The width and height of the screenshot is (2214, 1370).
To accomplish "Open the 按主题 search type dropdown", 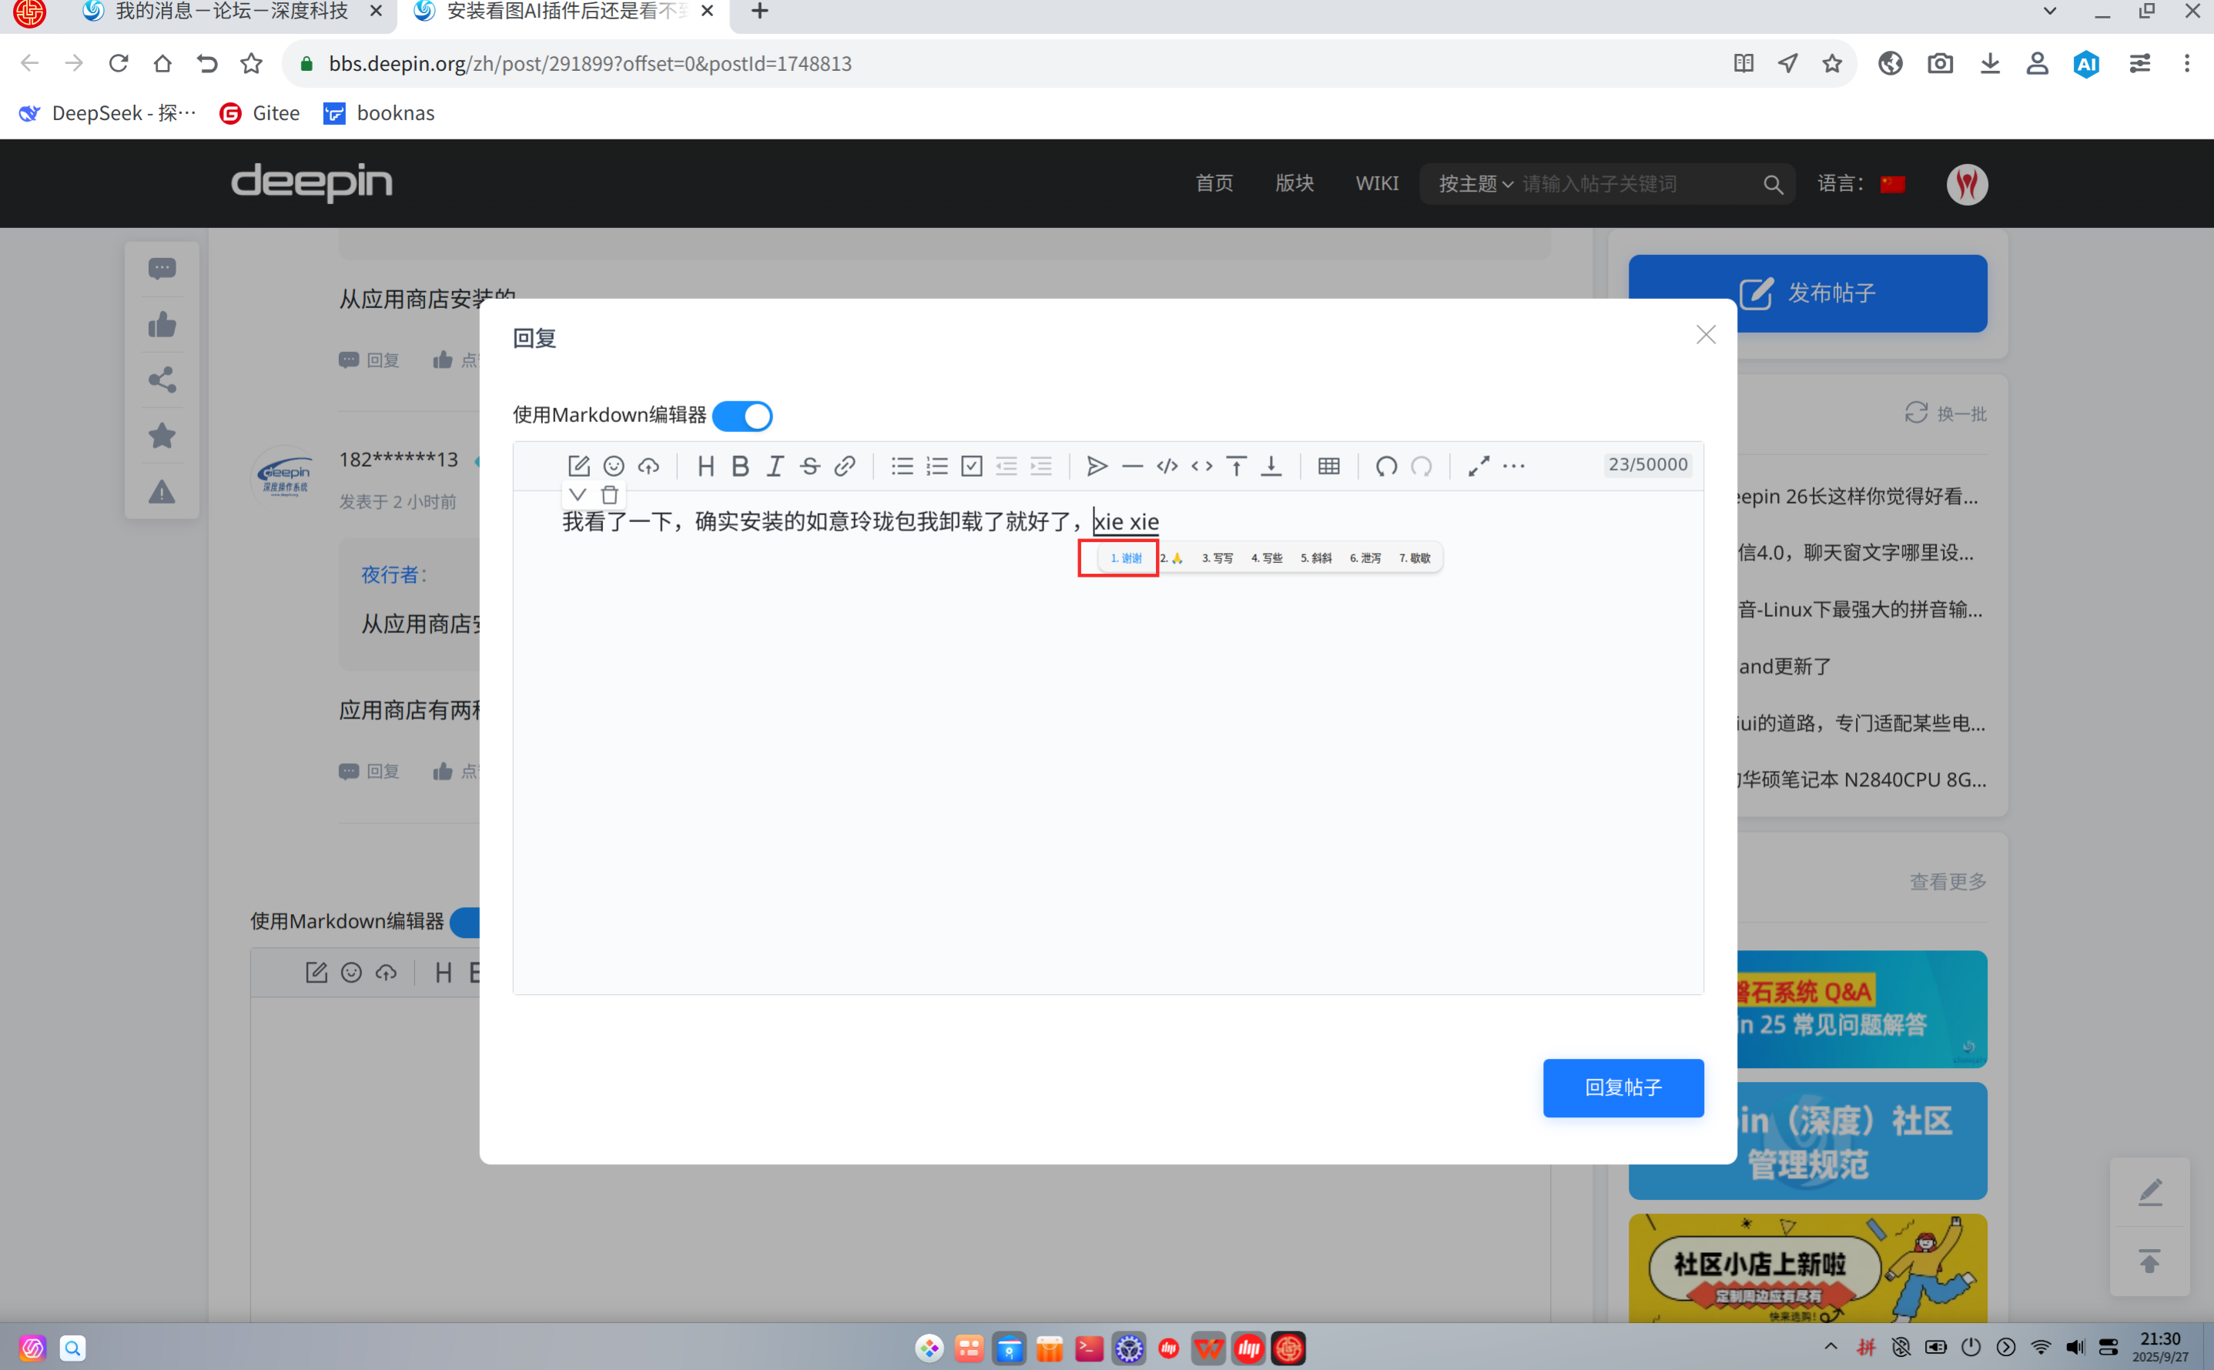I will click(x=1475, y=184).
